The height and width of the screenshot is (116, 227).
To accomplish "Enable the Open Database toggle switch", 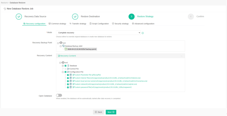I will [x=59, y=95].
